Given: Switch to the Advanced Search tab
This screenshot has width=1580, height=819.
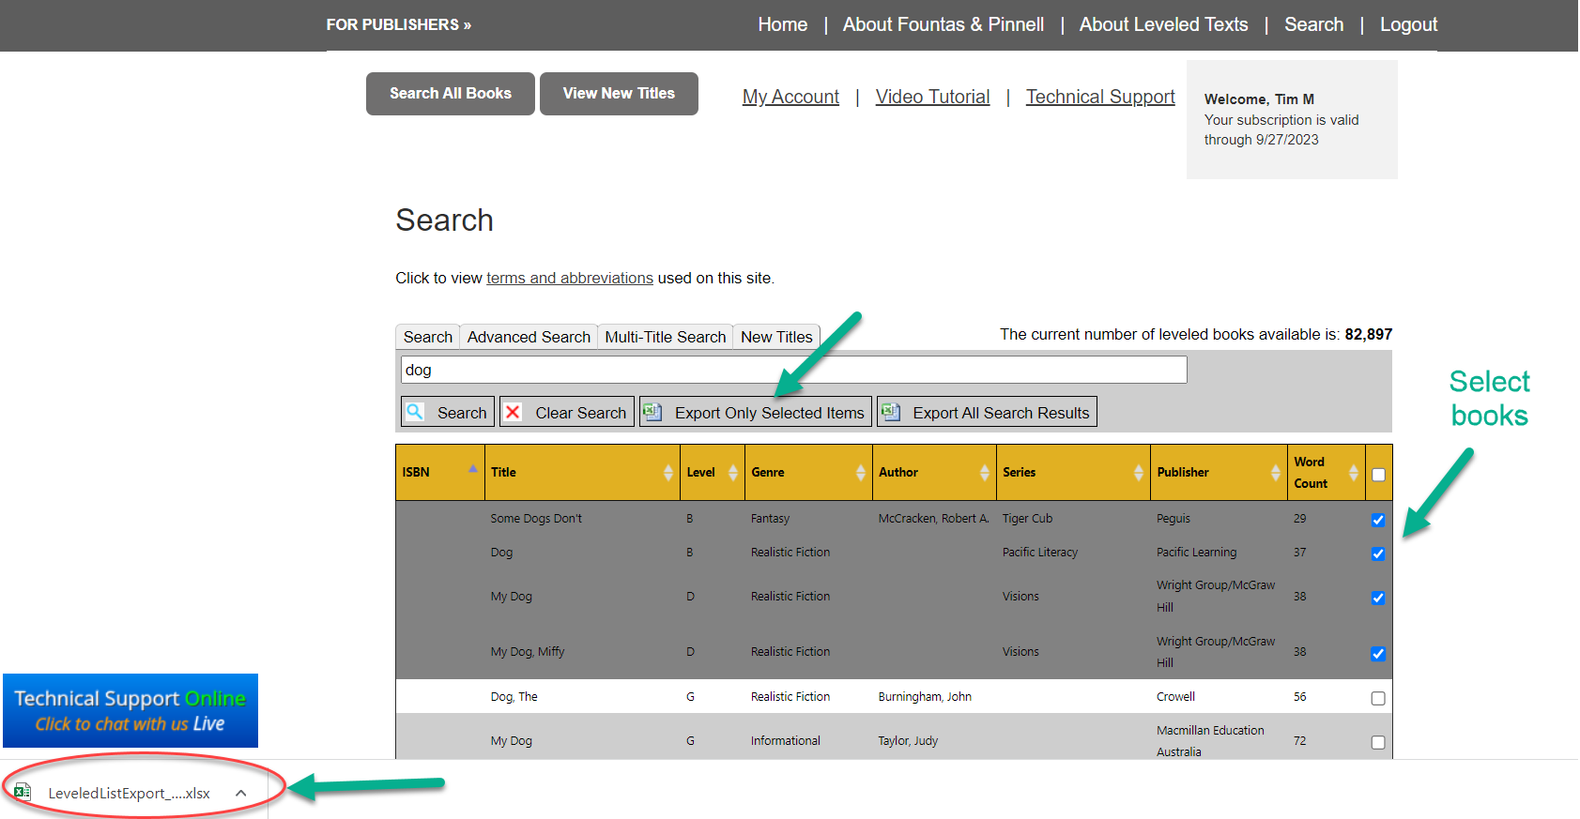Looking at the screenshot, I should (529, 337).
